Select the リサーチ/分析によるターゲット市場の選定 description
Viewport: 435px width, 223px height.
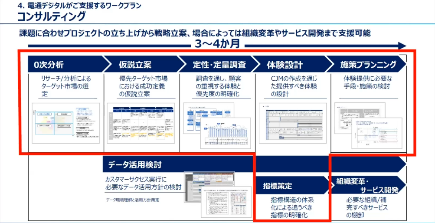(65, 86)
